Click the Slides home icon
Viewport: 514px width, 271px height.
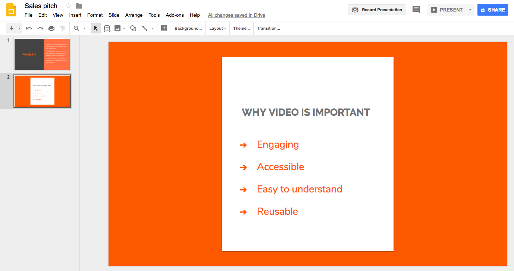pyautogui.click(x=11, y=10)
